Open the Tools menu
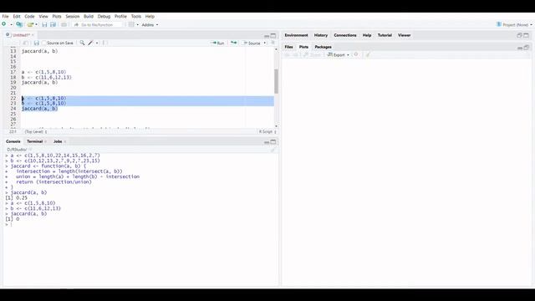This screenshot has height=301, width=535. click(135, 16)
